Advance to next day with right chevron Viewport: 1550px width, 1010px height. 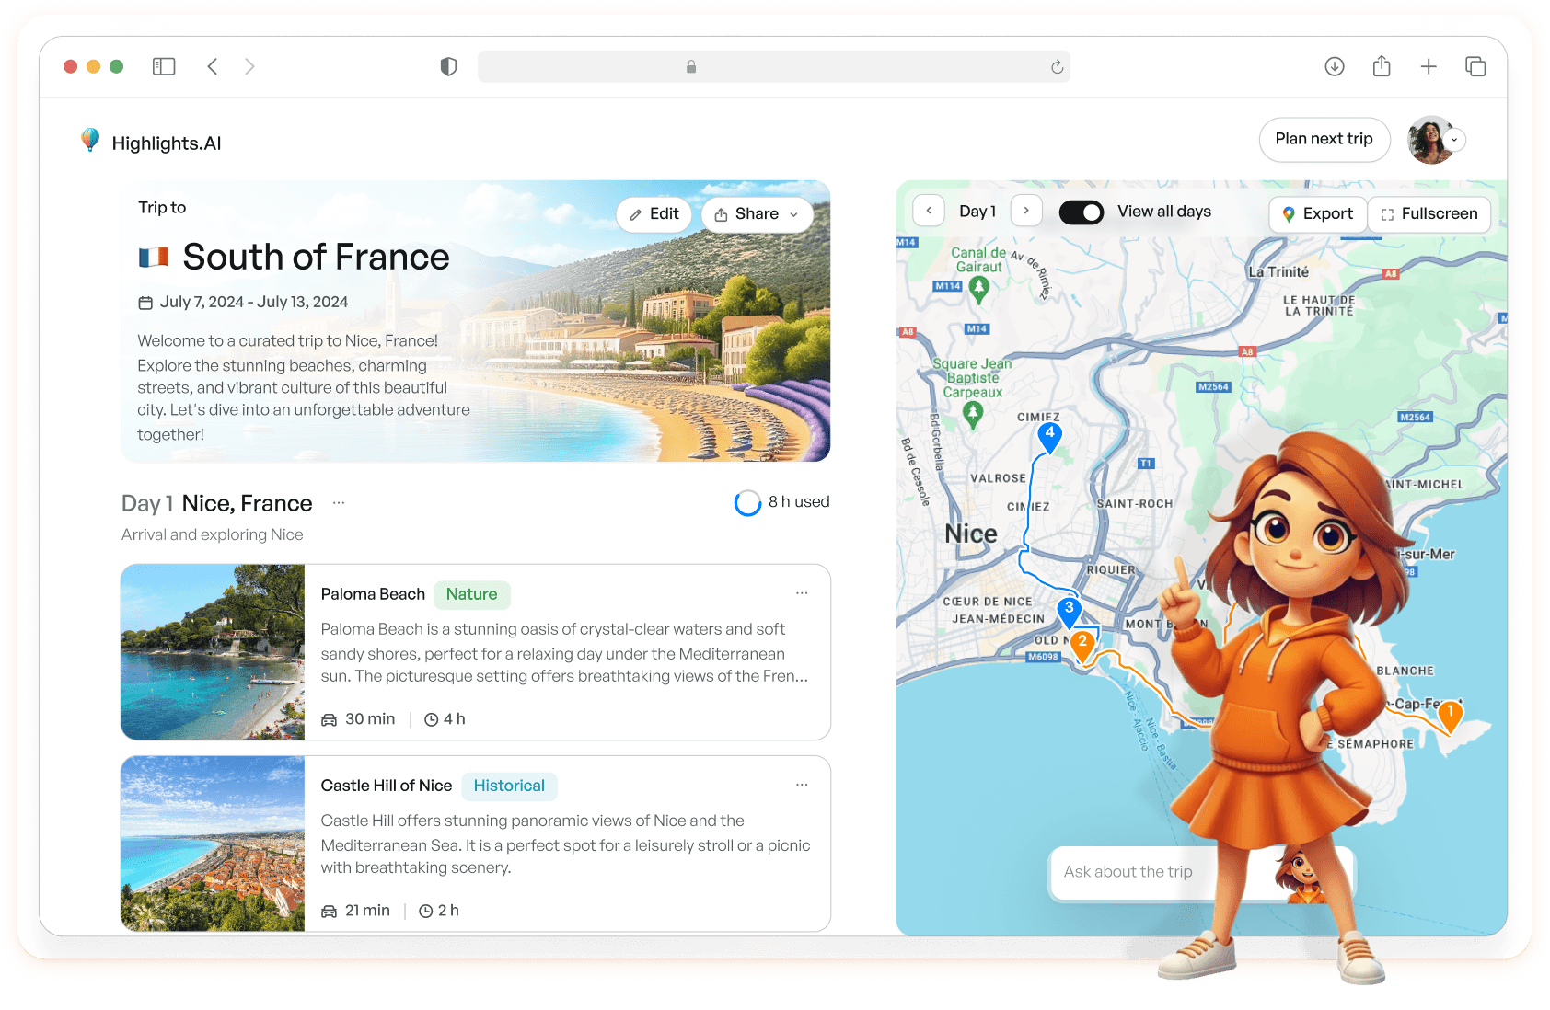tap(1026, 211)
